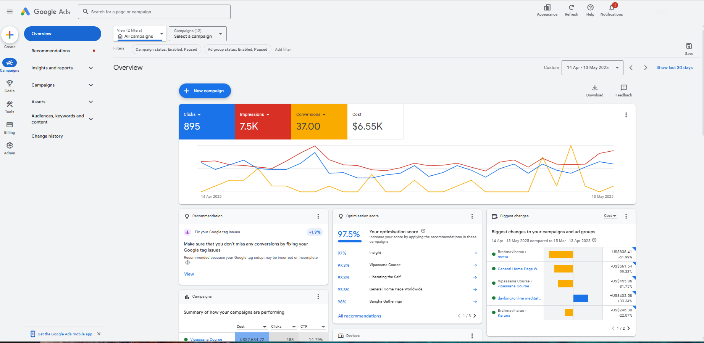Click Show last 30 days link
This screenshot has height=343, width=704.
pyautogui.click(x=675, y=67)
